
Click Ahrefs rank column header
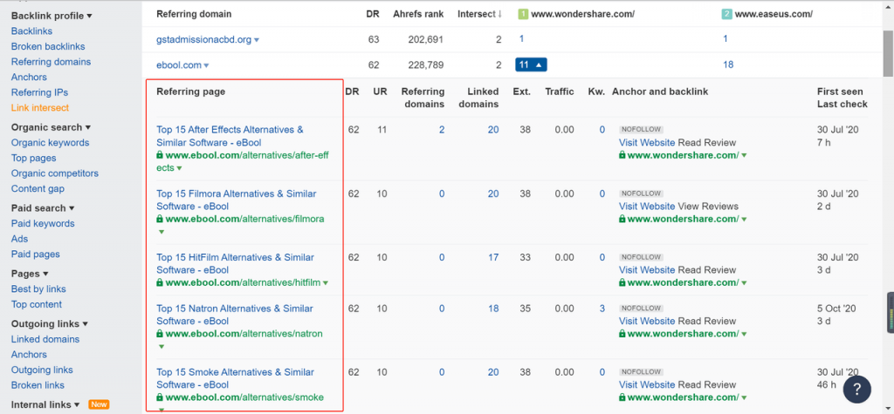[418, 14]
